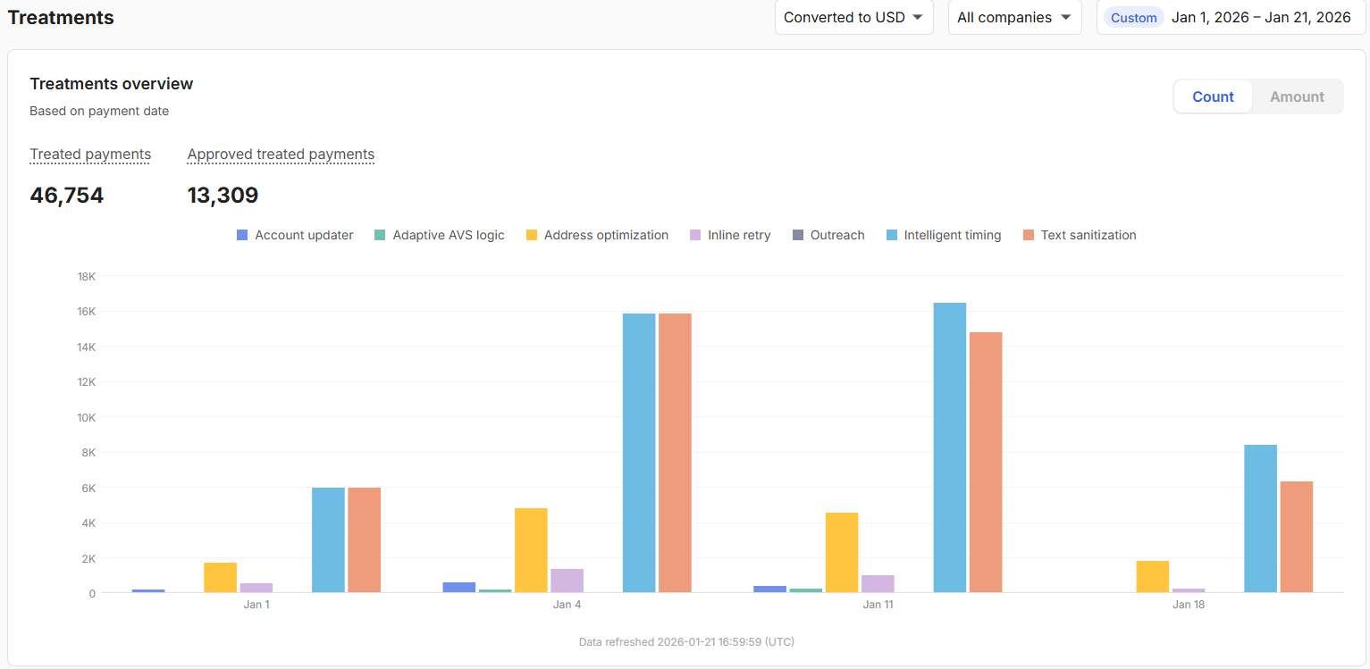This screenshot has width=1370, height=669.
Task: Click the Jan 18 Address optimization bar
Action: pos(1153,576)
